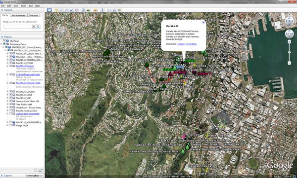The image size is (297, 178).
Task: Open the Fly To search history dropdown
Action: (x=33, y=27)
